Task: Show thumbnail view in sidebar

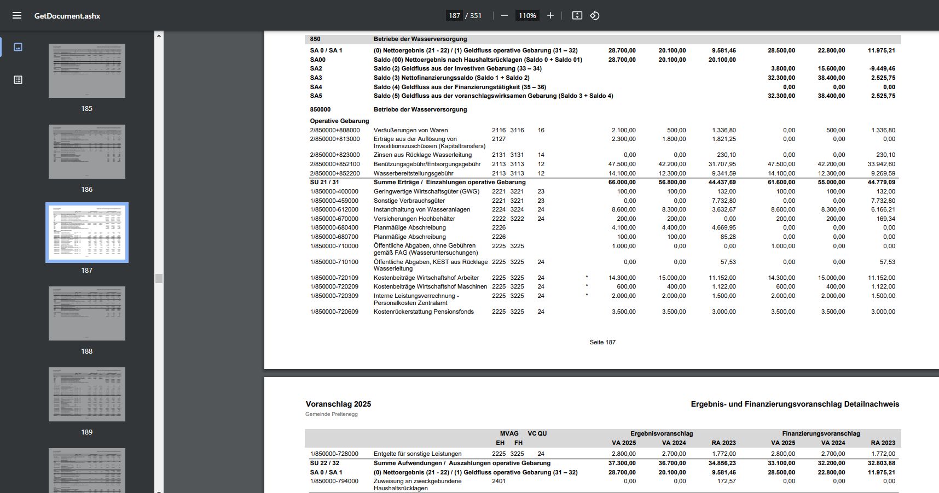Action: pos(18,47)
